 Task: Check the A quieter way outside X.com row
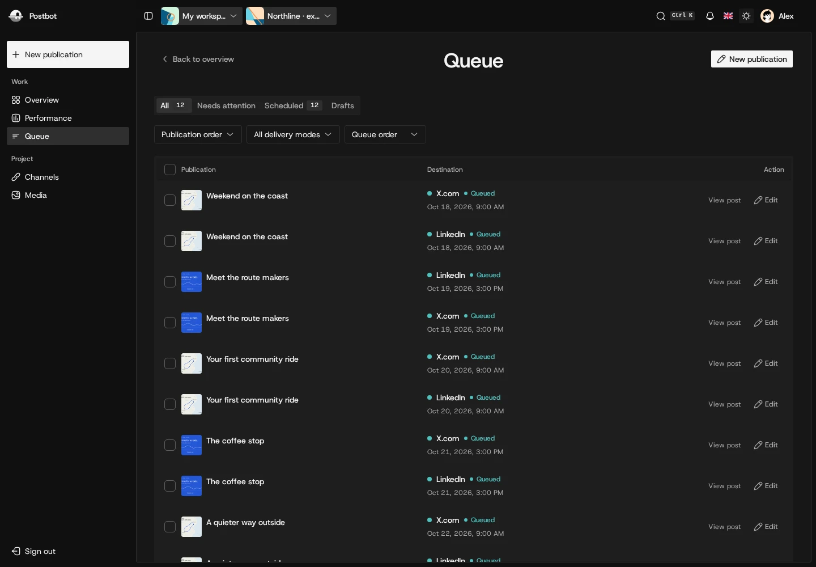170,527
